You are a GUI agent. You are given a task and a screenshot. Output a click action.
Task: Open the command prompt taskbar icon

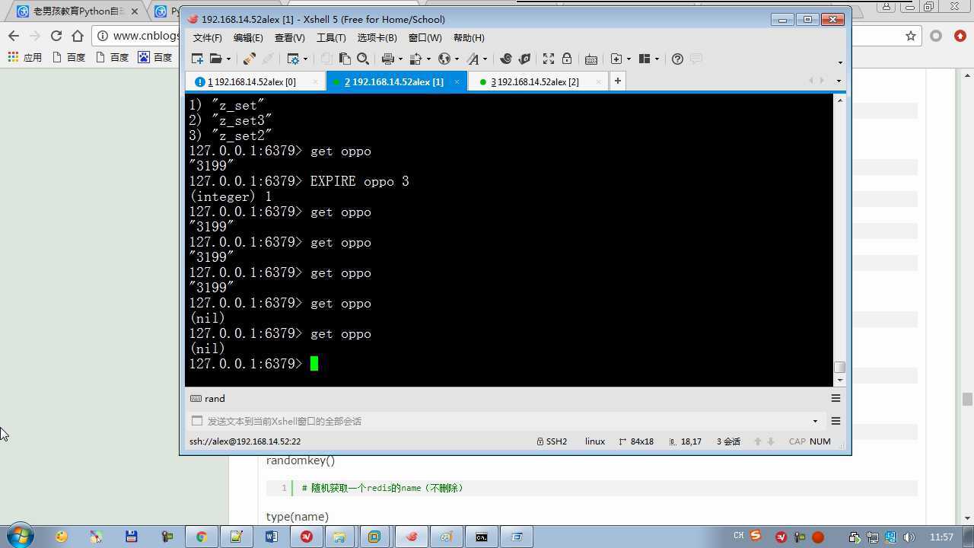tap(482, 537)
